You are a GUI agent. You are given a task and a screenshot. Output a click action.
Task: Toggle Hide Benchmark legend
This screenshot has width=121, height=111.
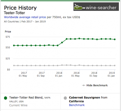(x=95, y=85)
